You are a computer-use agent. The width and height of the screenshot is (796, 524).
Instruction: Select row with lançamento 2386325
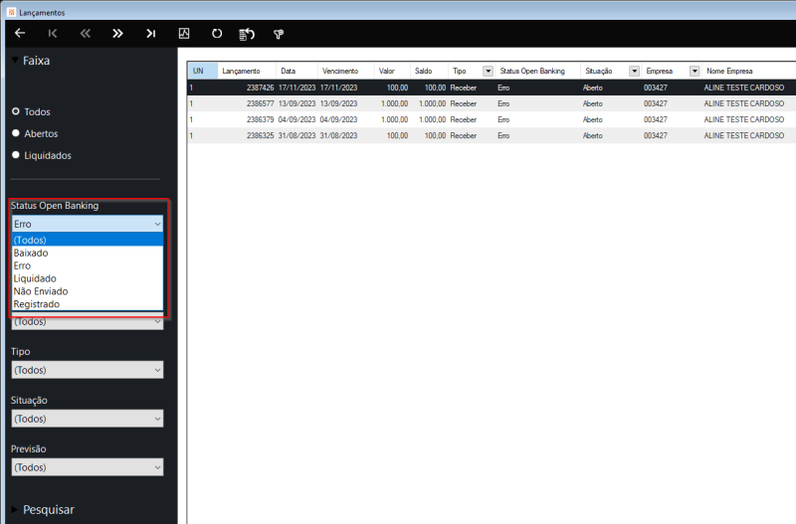point(492,135)
